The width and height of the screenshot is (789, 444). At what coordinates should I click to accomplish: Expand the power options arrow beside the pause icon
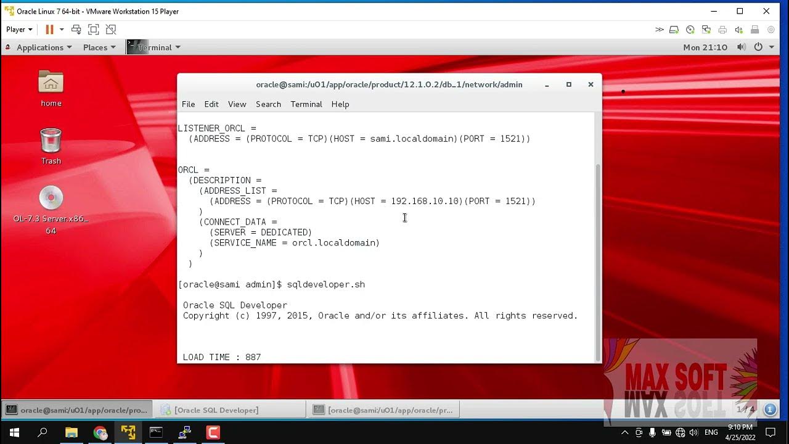[x=62, y=30]
